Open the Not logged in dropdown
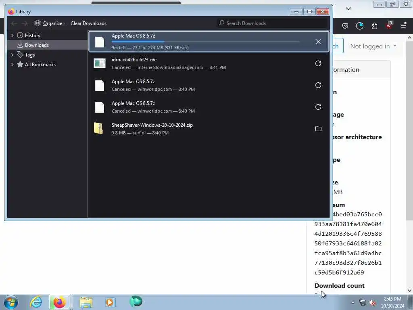Image resolution: width=413 pixels, height=310 pixels. click(373, 46)
